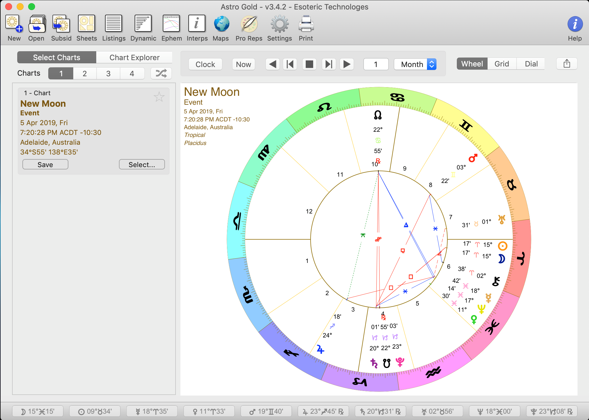Select chart slot 4
This screenshot has width=589, height=420.
pos(132,73)
